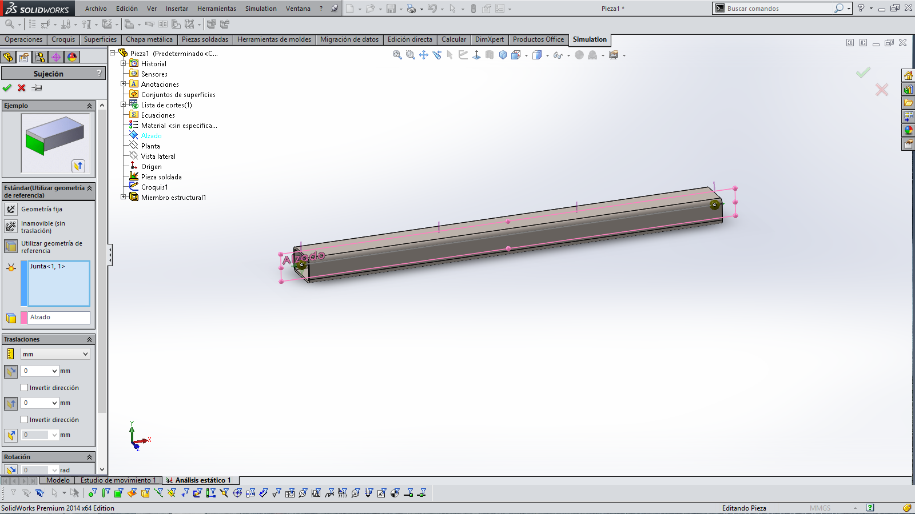Viewport: 915px width, 514px height.
Task: Collapse the Rotación section
Action: pyautogui.click(x=89, y=457)
